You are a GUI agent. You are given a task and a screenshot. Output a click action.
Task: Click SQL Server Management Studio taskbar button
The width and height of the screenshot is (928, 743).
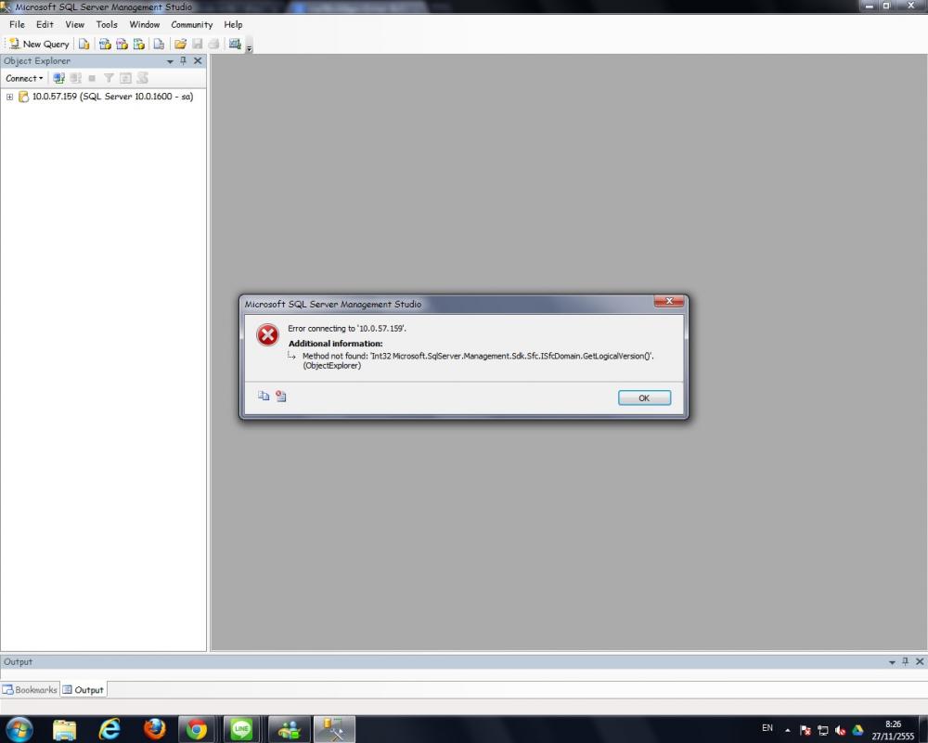coord(334,729)
